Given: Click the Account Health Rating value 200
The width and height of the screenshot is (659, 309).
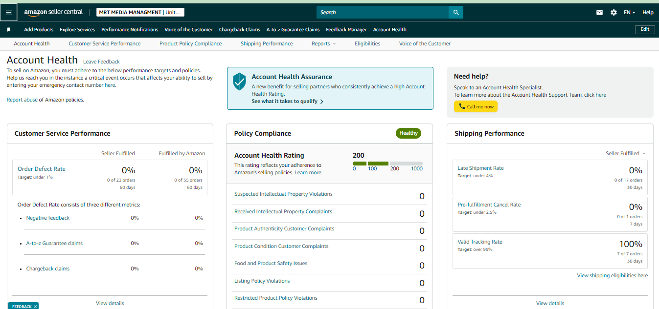Looking at the screenshot, I should (x=359, y=156).
